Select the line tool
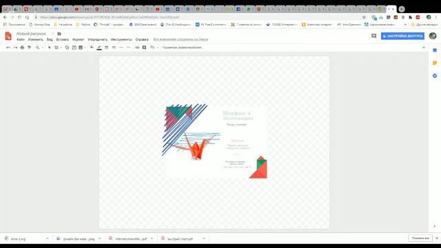The height and width of the screenshot is (248, 441). pyautogui.click(x=57, y=48)
